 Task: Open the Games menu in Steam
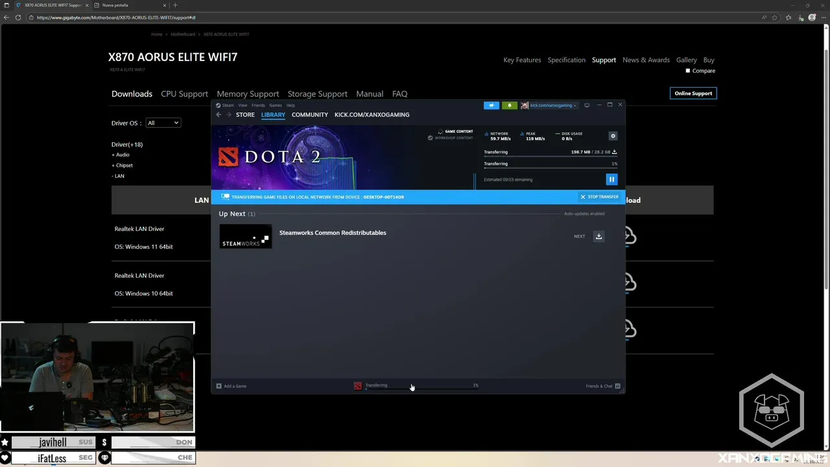pos(276,105)
